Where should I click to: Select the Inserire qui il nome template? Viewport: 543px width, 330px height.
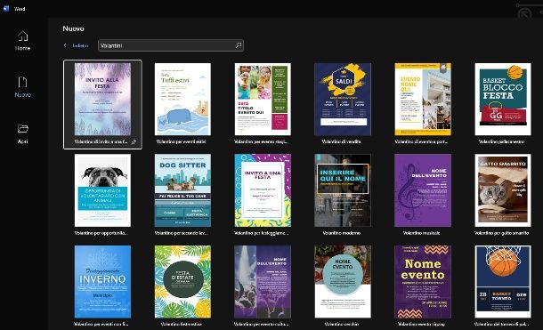click(x=343, y=190)
